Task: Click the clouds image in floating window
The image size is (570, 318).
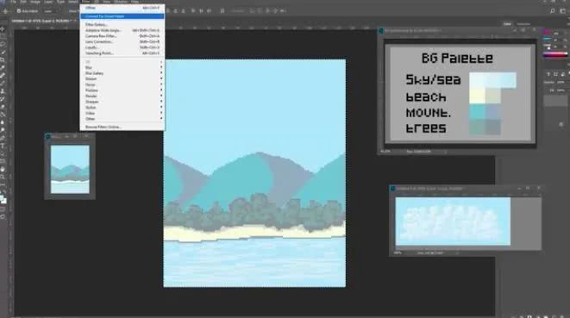Action: (x=453, y=221)
